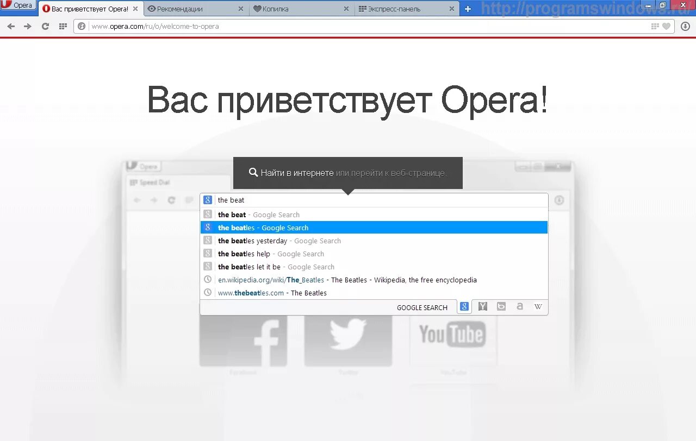Click the "Вас приветствует Opera!" heading

[x=348, y=100]
